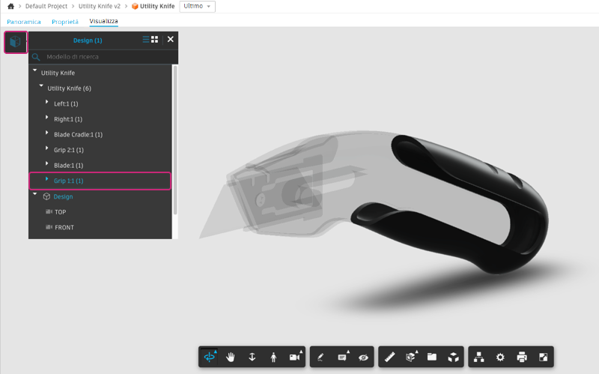The height and width of the screenshot is (374, 599).
Task: Select Left:1 (1) in the tree
Action: [66, 103]
